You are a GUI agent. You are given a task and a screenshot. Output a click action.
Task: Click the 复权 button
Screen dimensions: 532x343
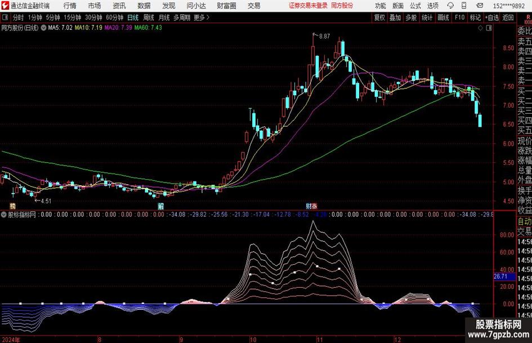pos(379,17)
